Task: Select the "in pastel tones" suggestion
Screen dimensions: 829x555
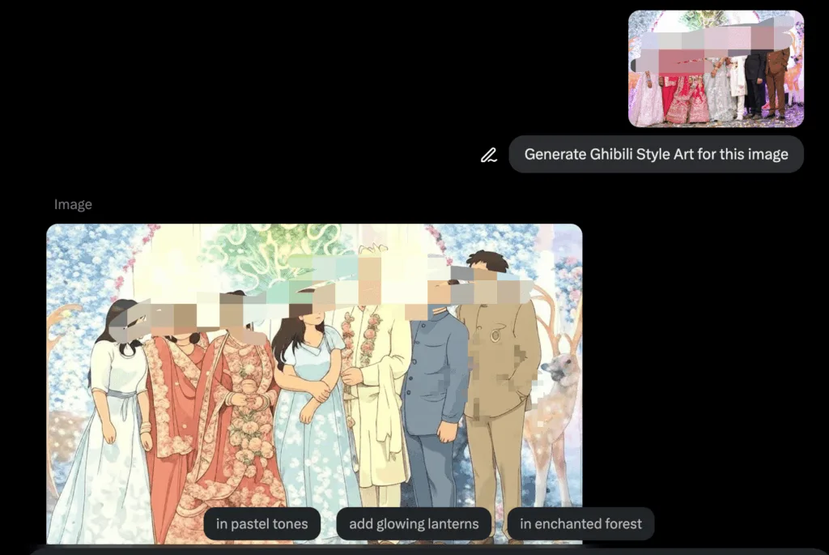Action: tap(261, 523)
